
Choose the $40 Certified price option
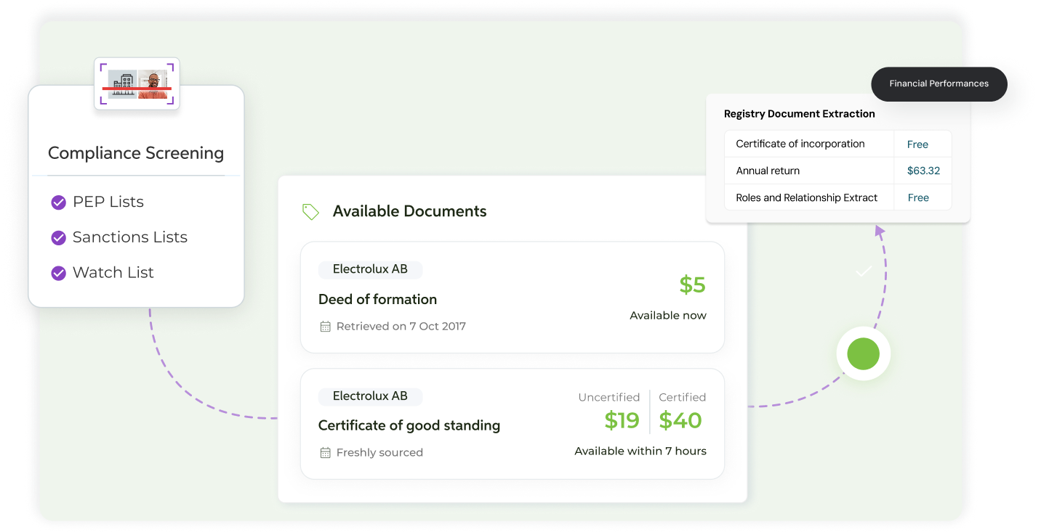680,420
